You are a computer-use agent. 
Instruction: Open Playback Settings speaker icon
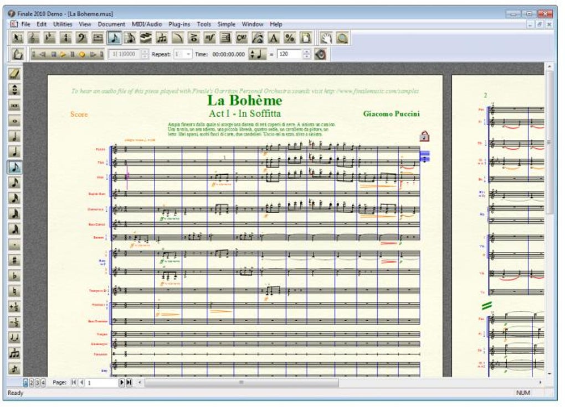tap(320, 54)
